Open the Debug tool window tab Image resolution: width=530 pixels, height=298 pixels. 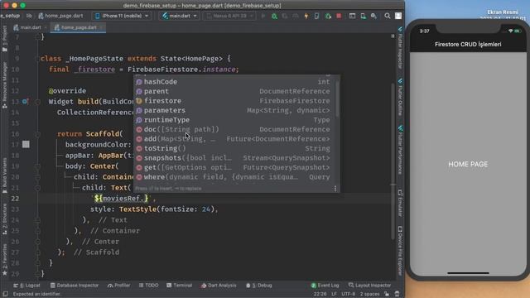pos(258,286)
